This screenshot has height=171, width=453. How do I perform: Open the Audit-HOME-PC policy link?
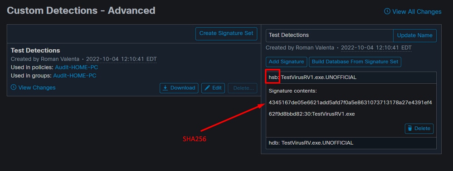tap(76, 67)
